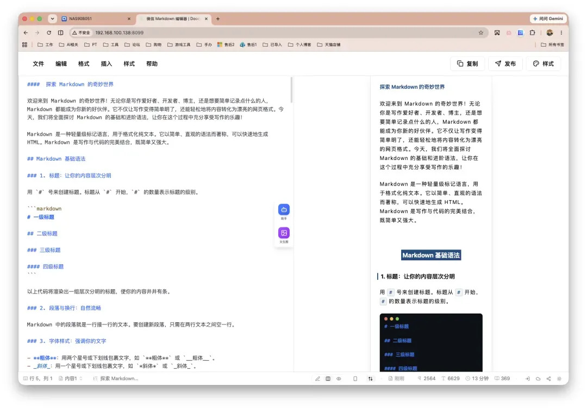Viewport: 587px width, 409px height.
Task: Open the 售后1 bookmark
Action: [x=248, y=45]
